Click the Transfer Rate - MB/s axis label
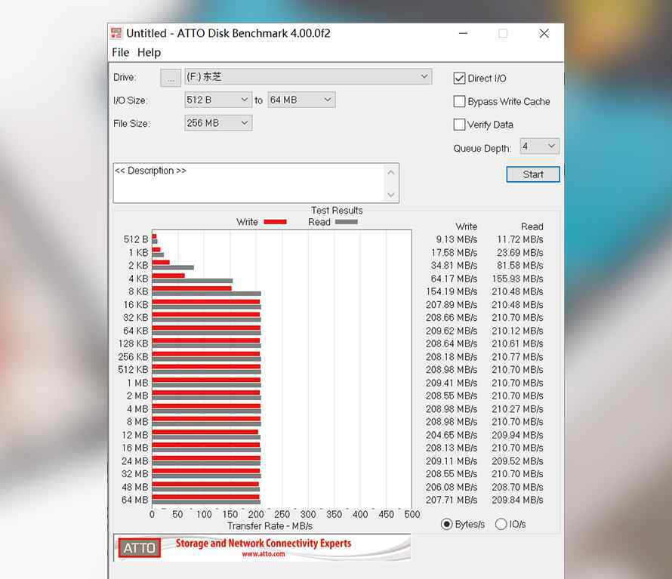Screen dimensions: 672x579 [270, 526]
